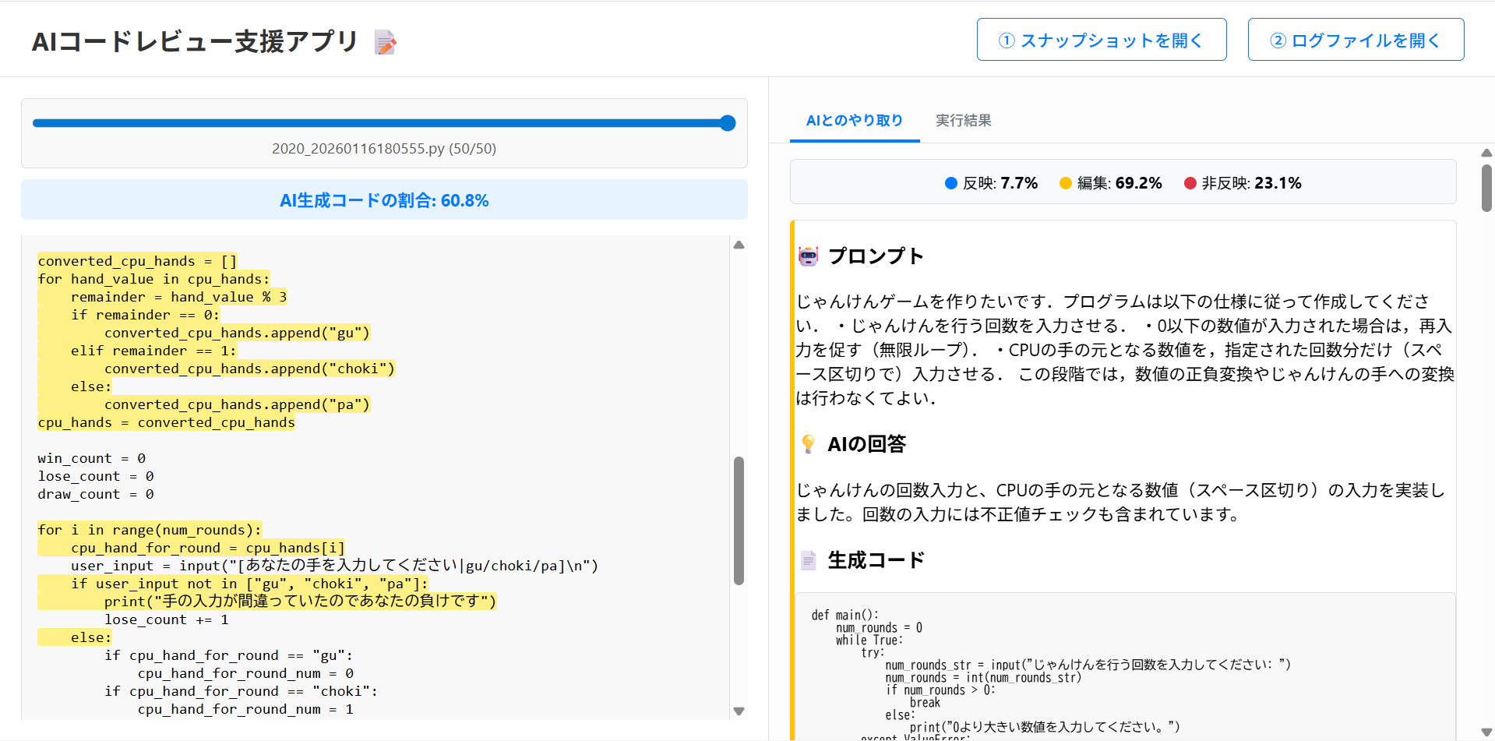Switch to the AIとのやり取り tab
This screenshot has width=1495, height=741.
pyautogui.click(x=854, y=121)
